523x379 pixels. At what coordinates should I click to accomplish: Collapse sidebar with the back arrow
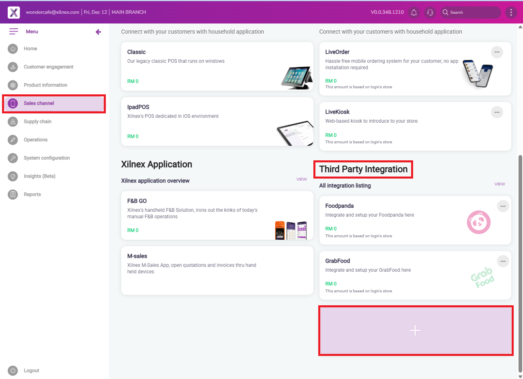(98, 32)
